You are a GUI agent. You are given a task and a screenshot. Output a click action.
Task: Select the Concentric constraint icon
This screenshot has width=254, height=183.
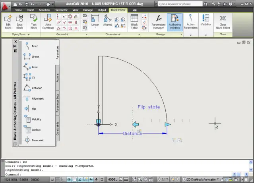70,17
